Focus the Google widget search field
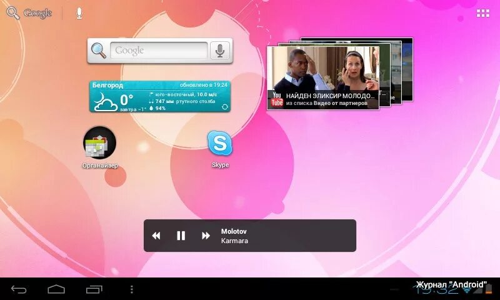500x300 pixels. coord(159,51)
